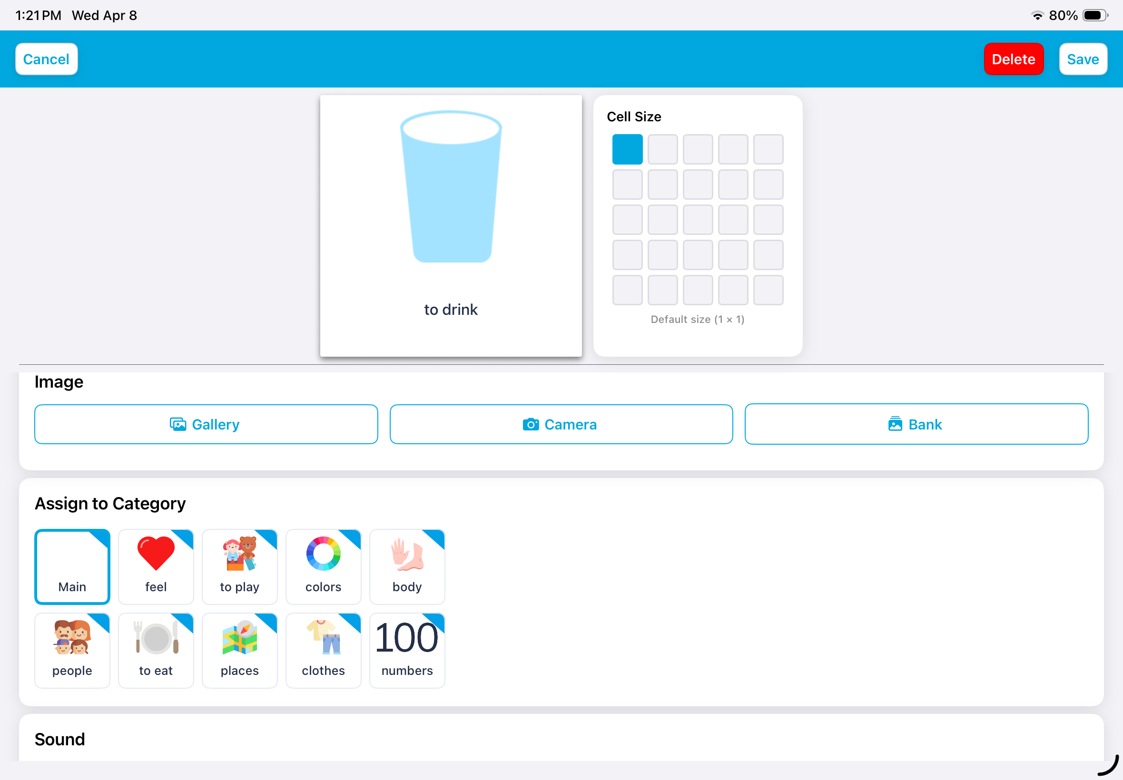This screenshot has height=780, width=1123.
Task: Click the 'Assign to Category' heading
Action: click(x=110, y=503)
